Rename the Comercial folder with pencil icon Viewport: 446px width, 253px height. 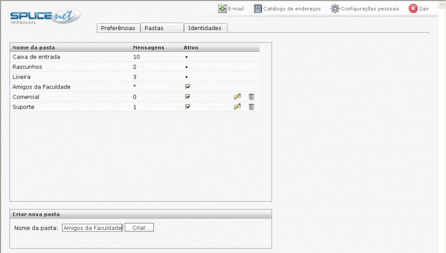[x=237, y=96]
